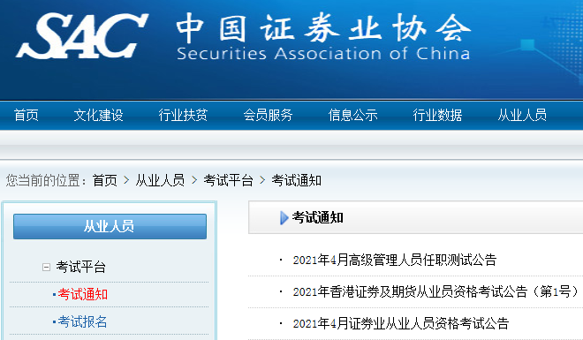Select 从业人员 in the top navigation bar
Image resolution: width=583 pixels, height=340 pixels.
tap(522, 115)
